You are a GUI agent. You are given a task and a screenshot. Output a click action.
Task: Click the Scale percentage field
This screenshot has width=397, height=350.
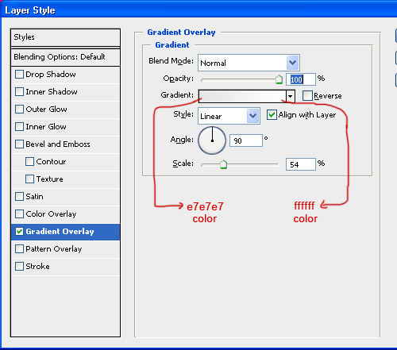click(301, 164)
